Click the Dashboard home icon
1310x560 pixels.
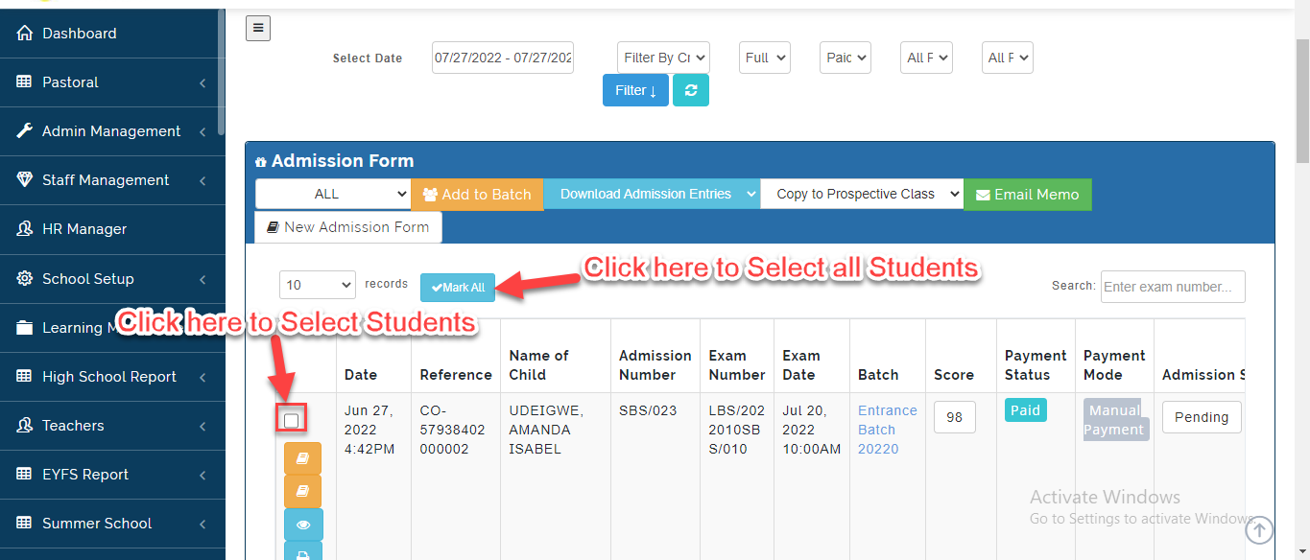(x=25, y=34)
